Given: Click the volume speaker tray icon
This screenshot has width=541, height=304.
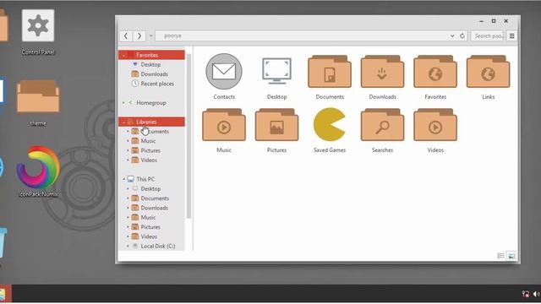Looking at the screenshot, I should point(536,294).
